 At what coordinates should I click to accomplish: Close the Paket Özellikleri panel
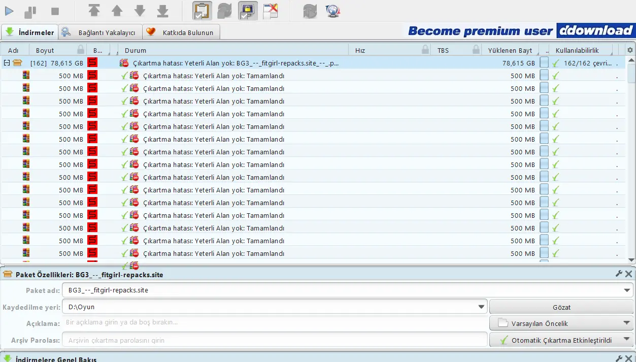click(628, 274)
